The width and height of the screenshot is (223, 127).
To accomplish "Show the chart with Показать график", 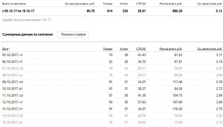I will pyautogui.click(x=73, y=34).
